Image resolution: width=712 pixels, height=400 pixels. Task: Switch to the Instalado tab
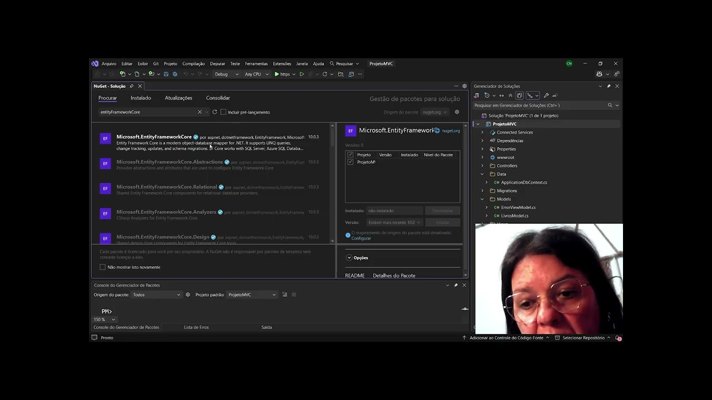pyautogui.click(x=141, y=98)
